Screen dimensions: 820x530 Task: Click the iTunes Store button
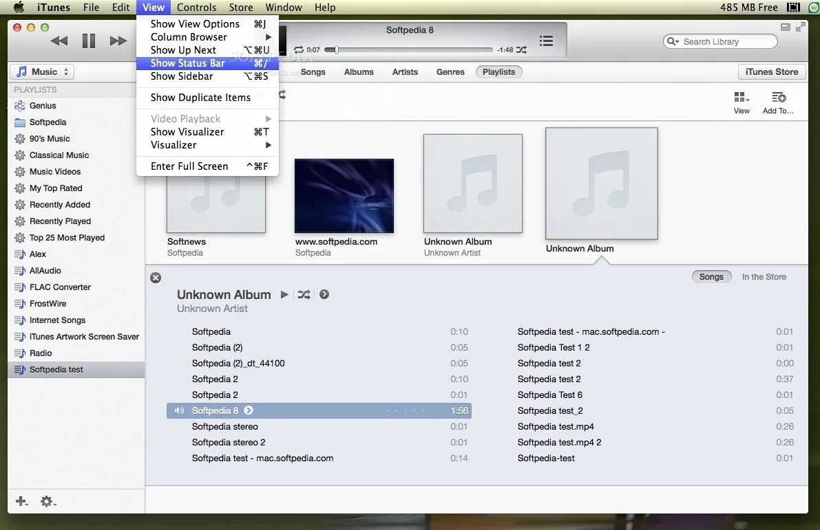click(x=772, y=71)
